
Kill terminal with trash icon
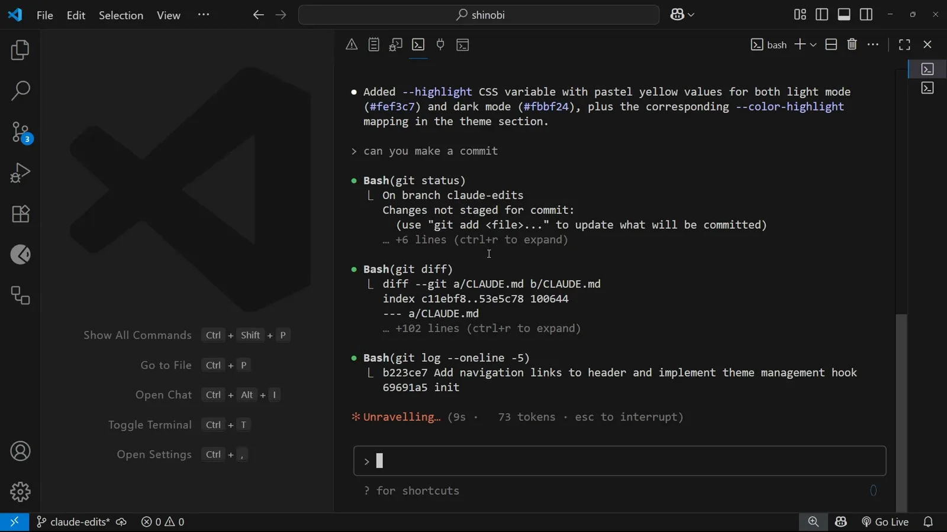852,44
